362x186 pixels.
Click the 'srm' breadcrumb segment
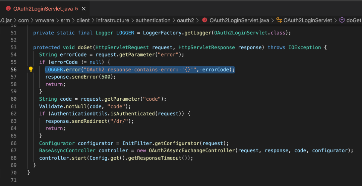coord(65,20)
